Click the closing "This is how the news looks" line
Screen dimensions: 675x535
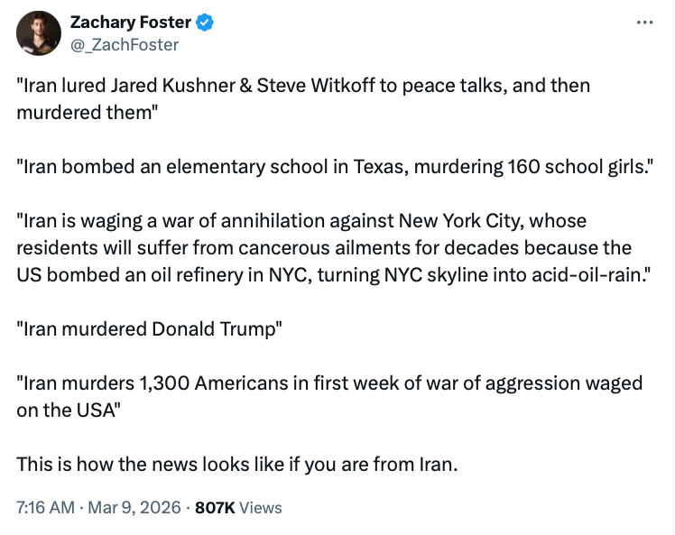click(236, 466)
